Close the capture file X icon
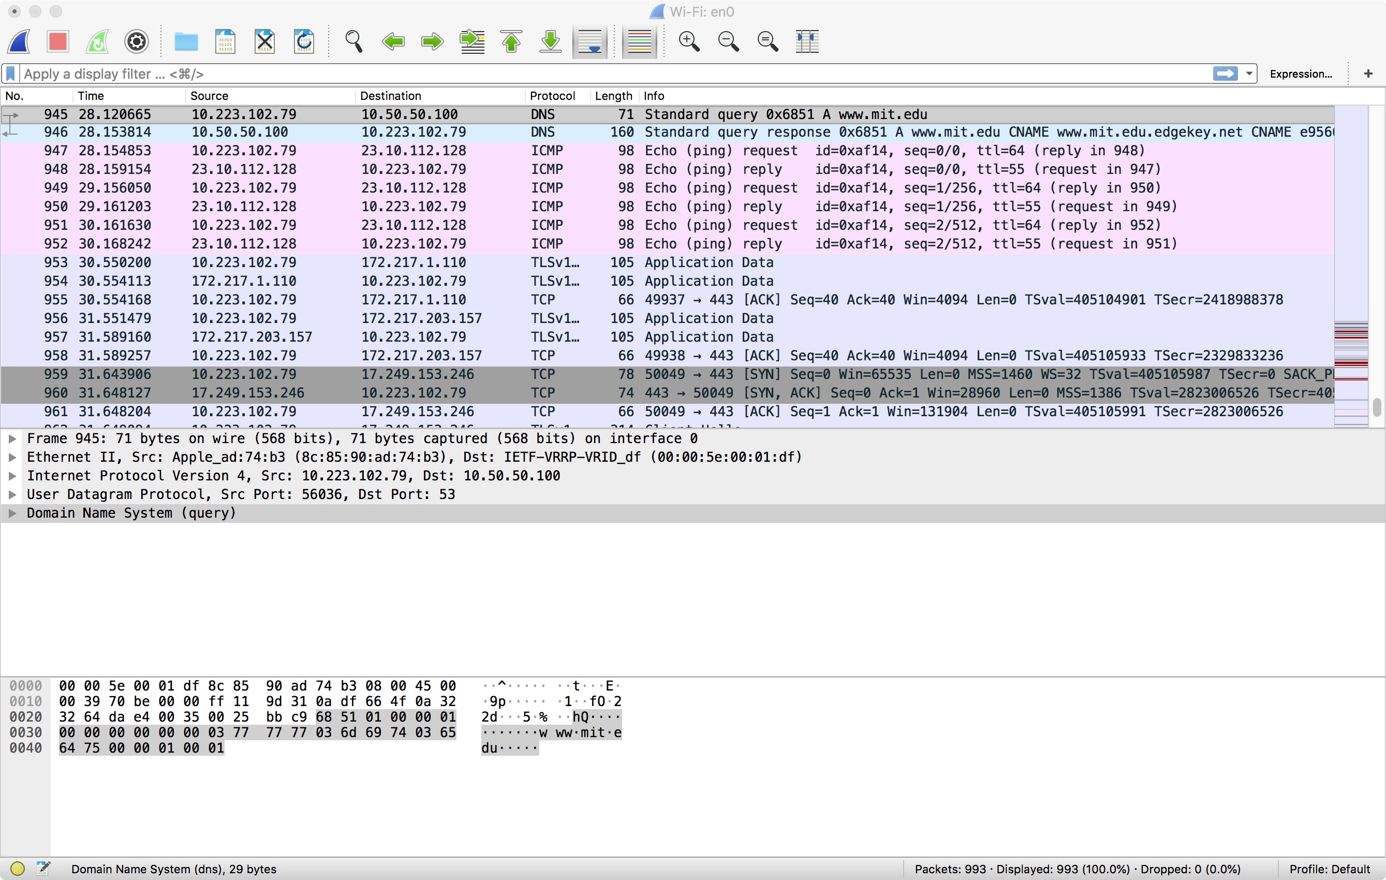1386x880 pixels. pyautogui.click(x=265, y=41)
